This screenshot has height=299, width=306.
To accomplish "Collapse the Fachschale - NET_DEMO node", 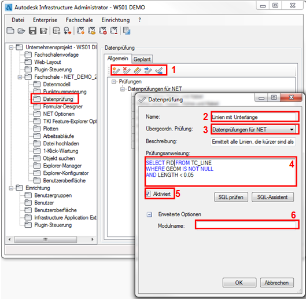I will 20,77.
